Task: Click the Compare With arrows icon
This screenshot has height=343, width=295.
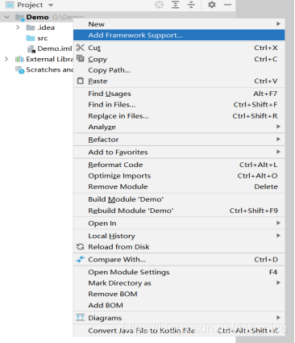Action: (80, 259)
